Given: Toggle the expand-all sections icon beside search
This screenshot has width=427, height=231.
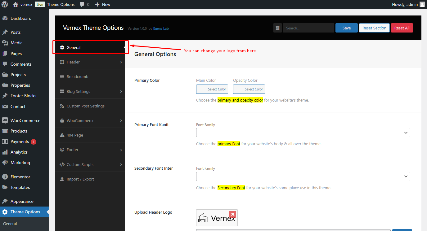Looking at the screenshot, I should [277, 28].
